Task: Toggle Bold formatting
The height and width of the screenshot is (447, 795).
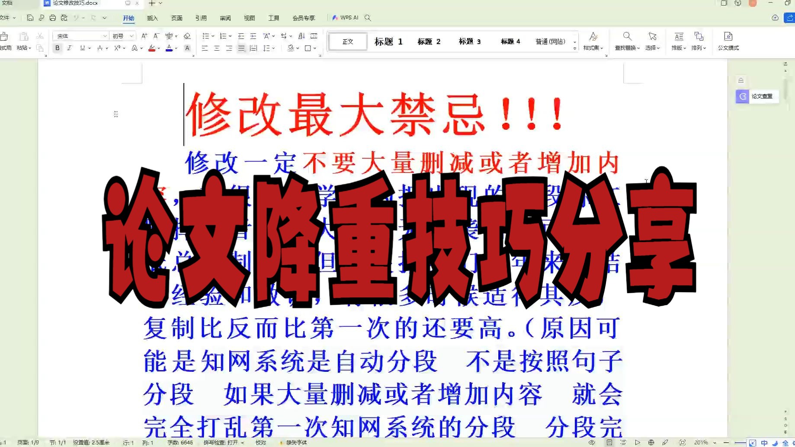Action: click(x=57, y=48)
